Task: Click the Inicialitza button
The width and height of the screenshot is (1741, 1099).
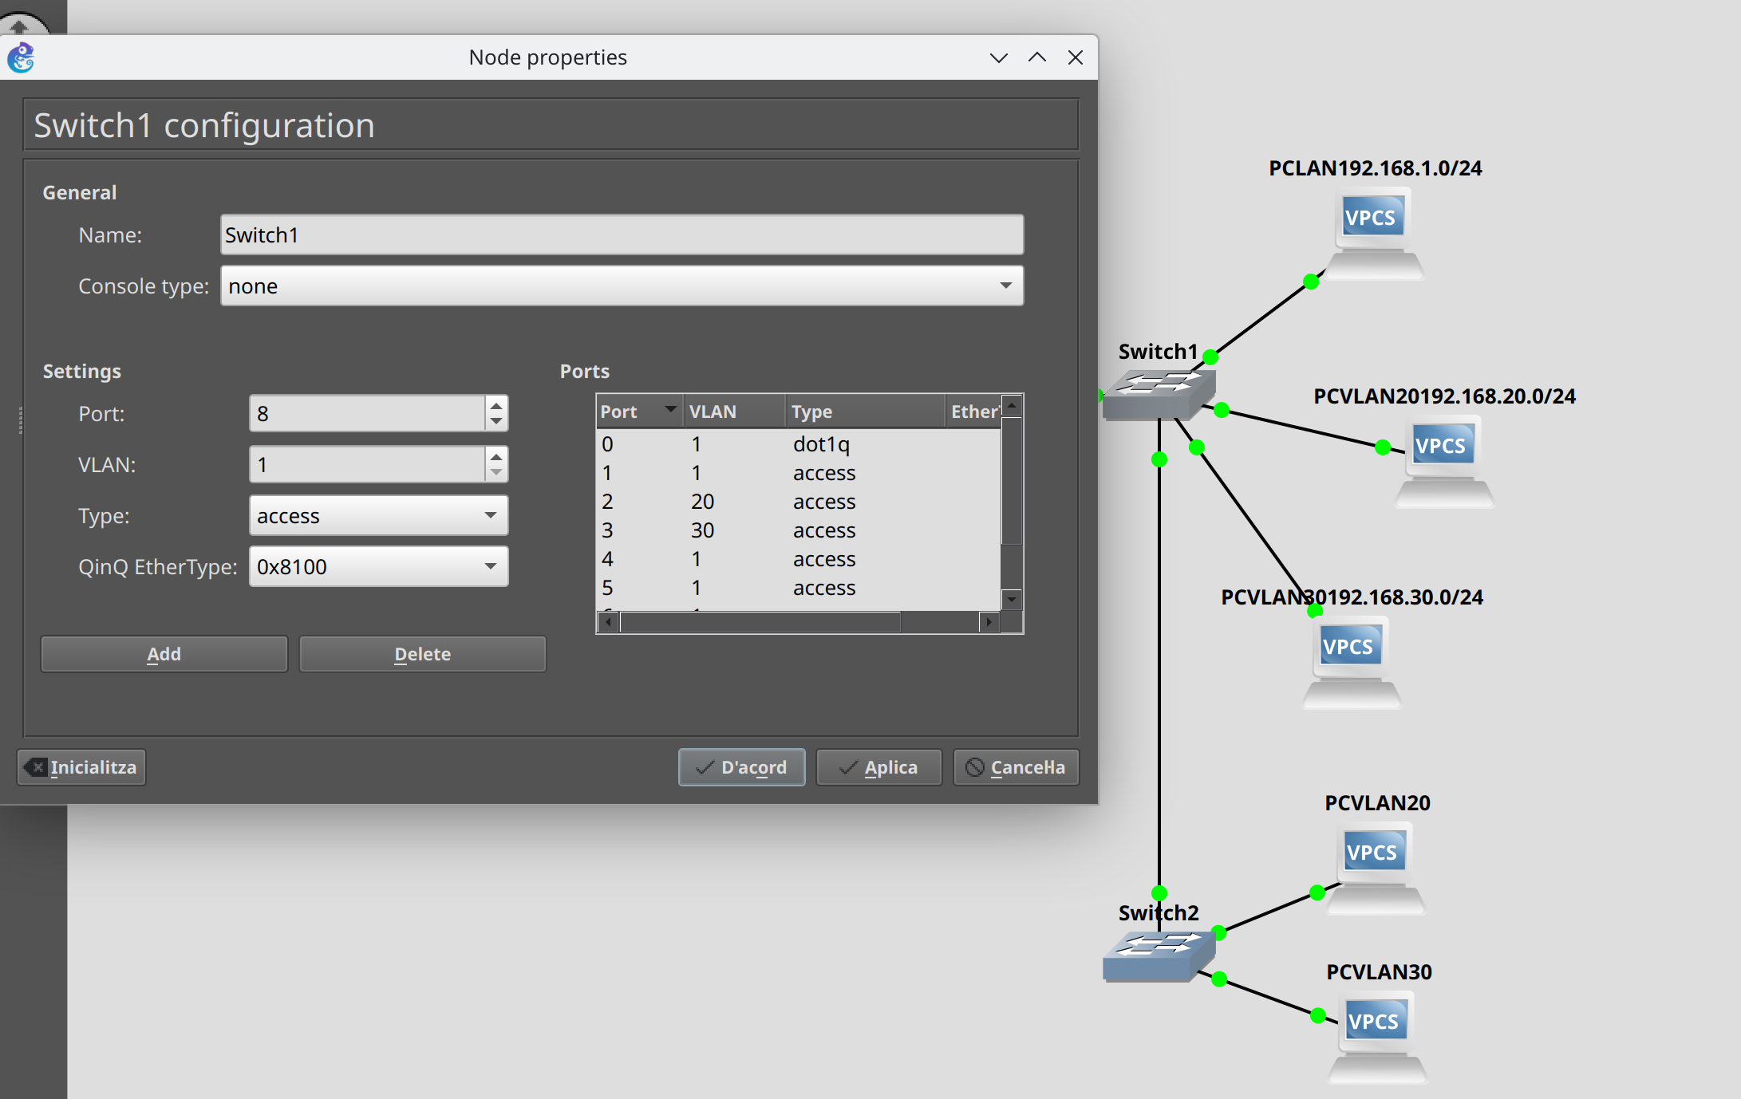Action: [81, 766]
